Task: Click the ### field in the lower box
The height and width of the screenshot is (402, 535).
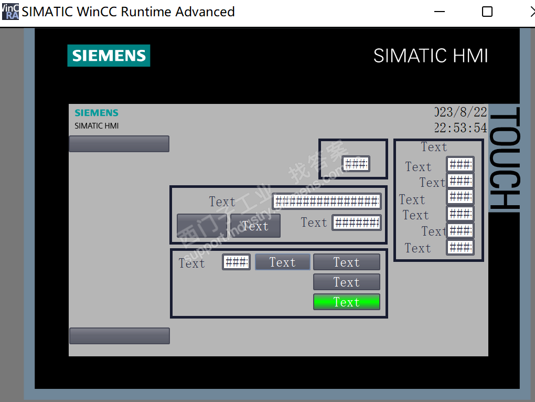Action: coord(237,262)
